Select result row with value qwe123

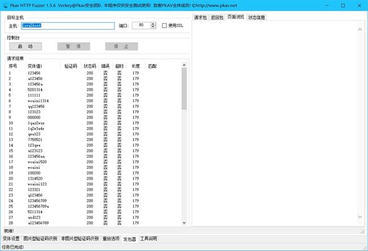coord(94,134)
